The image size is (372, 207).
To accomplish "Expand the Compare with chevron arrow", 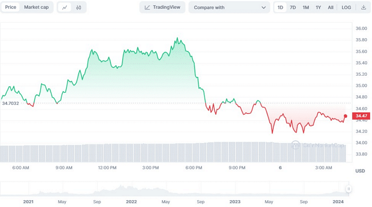I will 264,7.
